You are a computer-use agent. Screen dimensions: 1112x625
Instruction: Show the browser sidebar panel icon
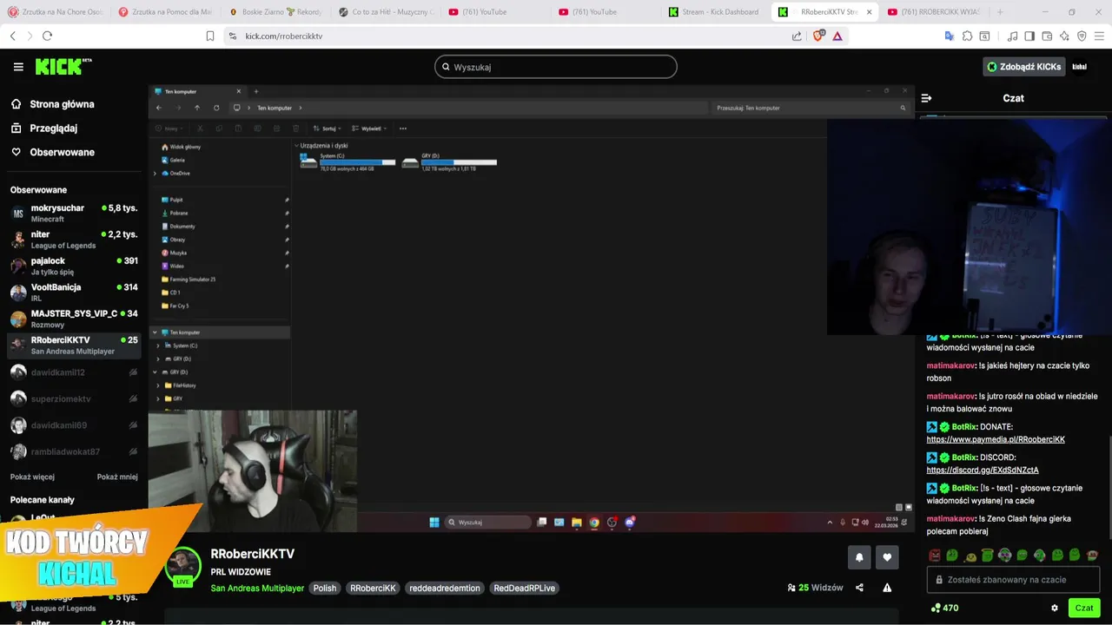pyautogui.click(x=1029, y=36)
